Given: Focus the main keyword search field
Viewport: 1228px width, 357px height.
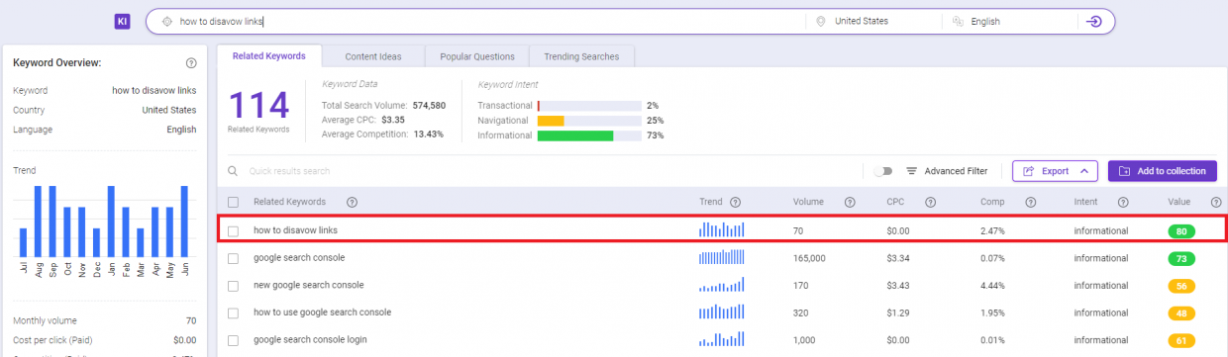Looking at the screenshot, I should click(475, 21).
